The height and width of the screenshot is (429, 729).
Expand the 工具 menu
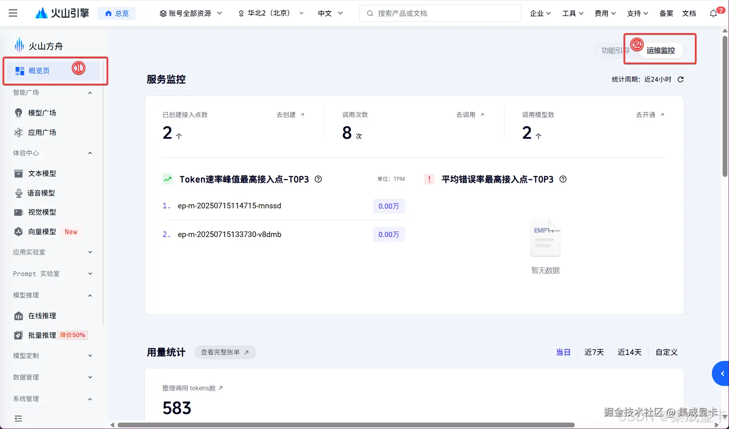click(573, 13)
